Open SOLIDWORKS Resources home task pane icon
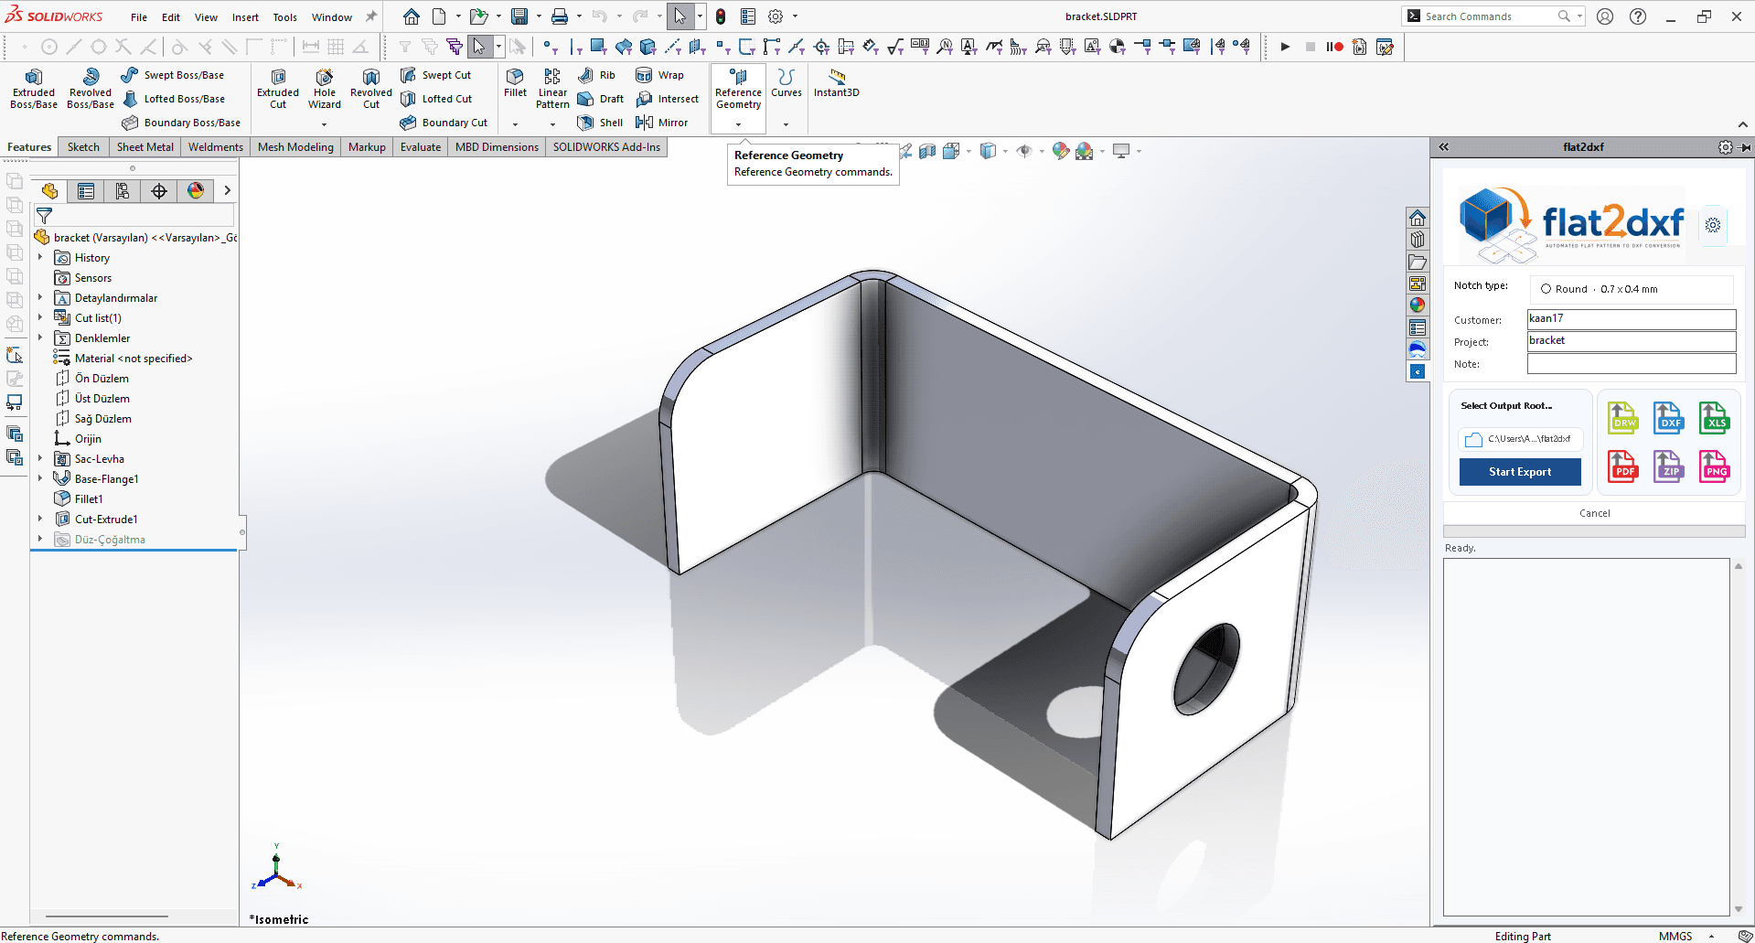Screen dimensions: 1755x943 tap(1418, 218)
